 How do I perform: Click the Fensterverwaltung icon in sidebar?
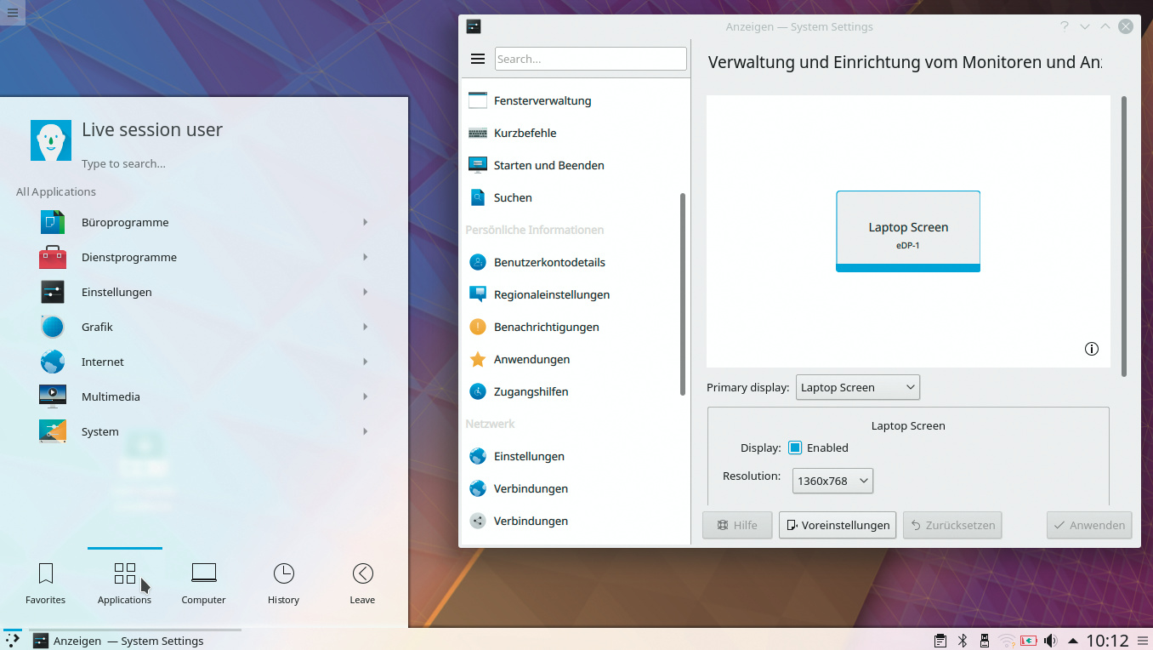(478, 100)
